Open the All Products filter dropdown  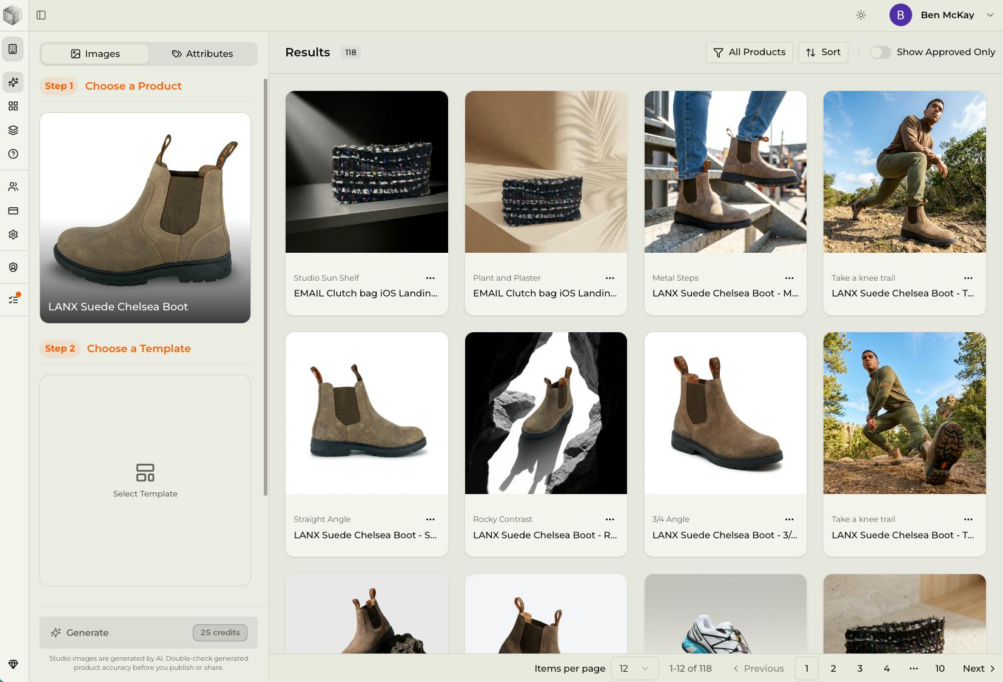pos(749,52)
